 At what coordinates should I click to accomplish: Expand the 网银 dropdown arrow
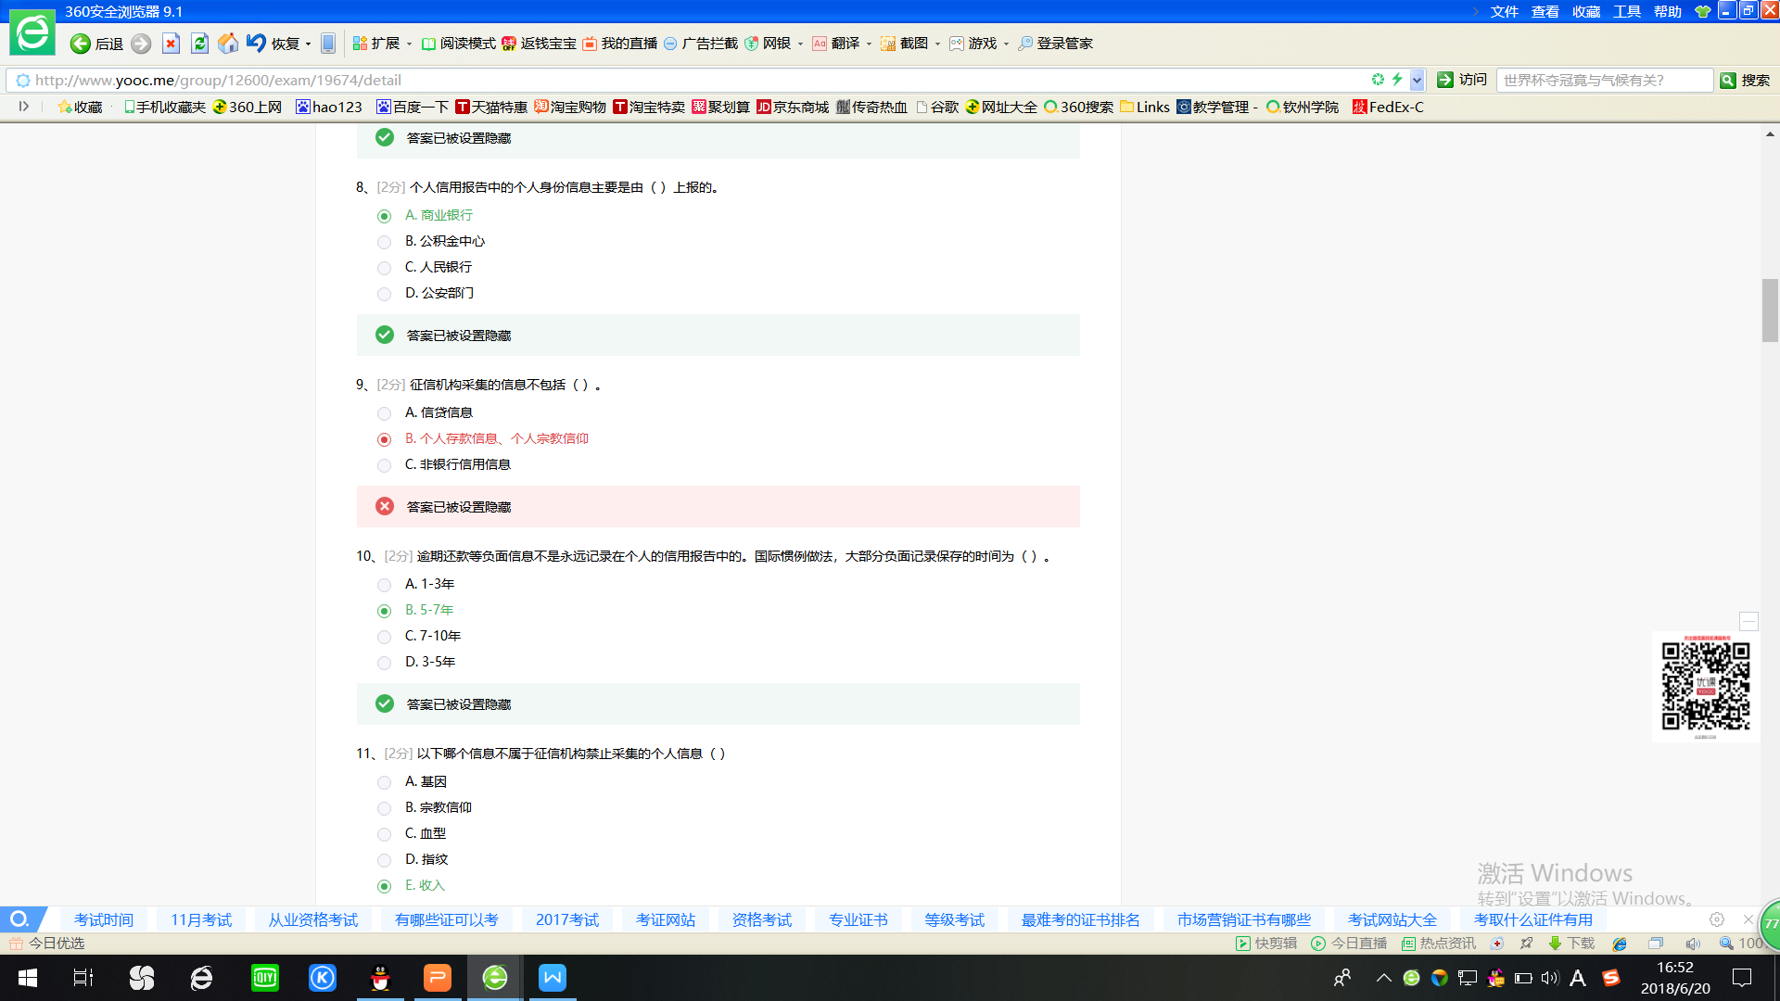[x=800, y=44]
